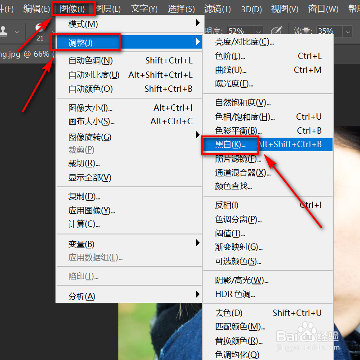The width and height of the screenshot is (360, 360).
Task: Open HDR 色调 adjustment
Action: point(268,294)
